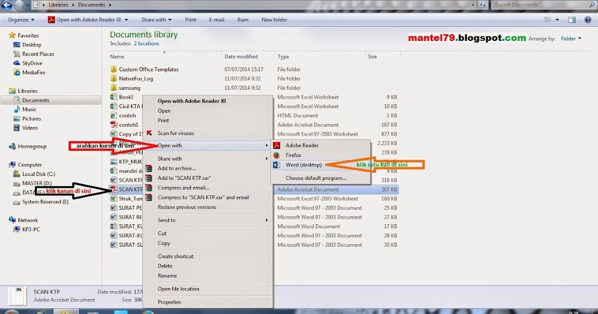This screenshot has height=314, width=598.
Task: Select the file named contoh
Action: click(128, 116)
